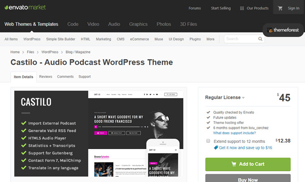Viewport: 305px width, 182px height.
Task: Check Extend support to 12 months
Action: coord(208,141)
